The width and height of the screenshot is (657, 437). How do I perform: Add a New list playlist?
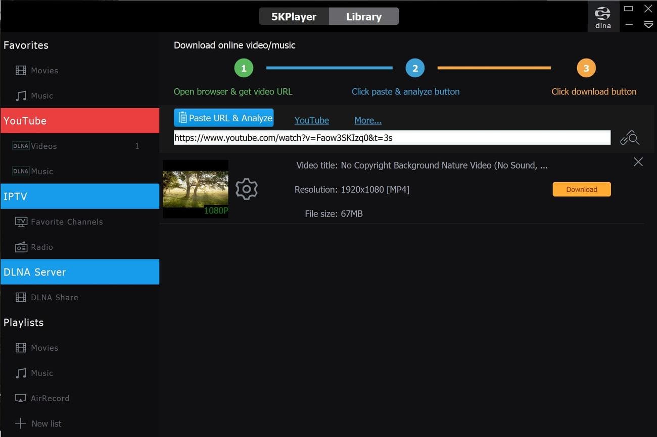pyautogui.click(x=46, y=423)
